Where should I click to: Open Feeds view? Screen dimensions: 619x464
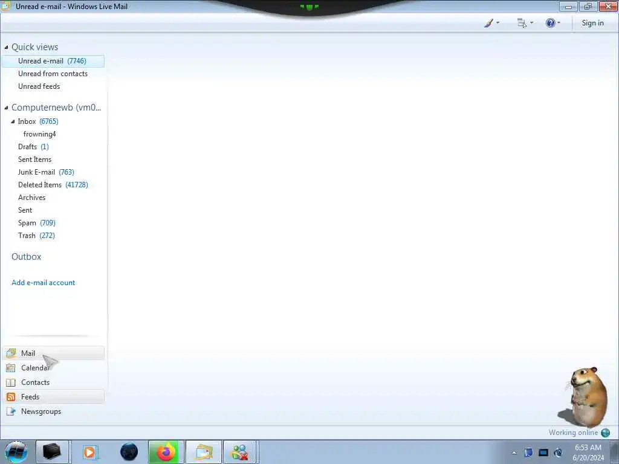tap(54, 397)
